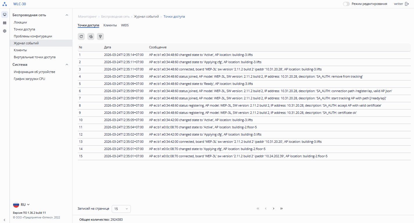The image size is (414, 223).
Task: Click the clear filters icon
Action: pyautogui.click(x=91, y=36)
